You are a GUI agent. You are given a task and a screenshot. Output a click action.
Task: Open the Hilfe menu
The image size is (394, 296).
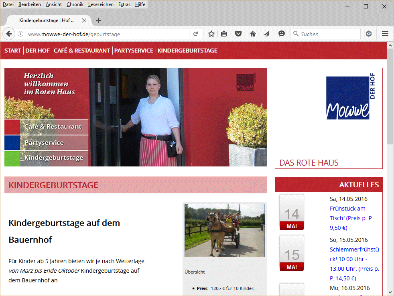tap(140, 4)
